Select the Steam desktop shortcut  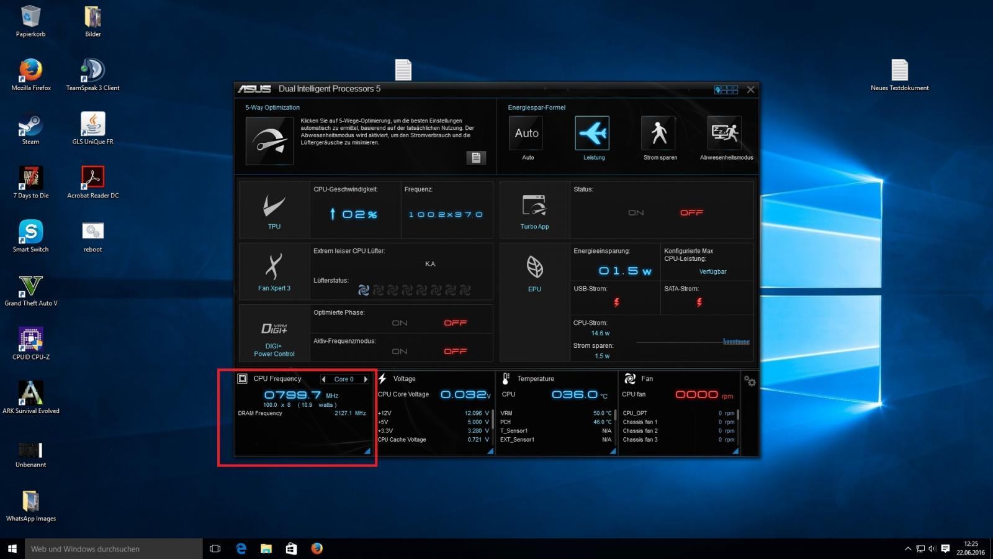point(30,129)
